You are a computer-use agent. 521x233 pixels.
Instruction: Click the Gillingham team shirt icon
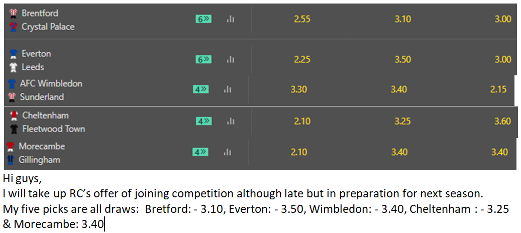click(11, 160)
